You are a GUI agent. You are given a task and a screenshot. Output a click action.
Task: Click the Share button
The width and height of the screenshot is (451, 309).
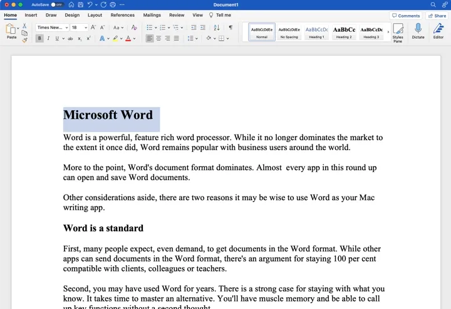[x=437, y=16]
